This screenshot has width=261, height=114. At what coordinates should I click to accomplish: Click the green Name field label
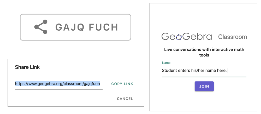[166, 63]
